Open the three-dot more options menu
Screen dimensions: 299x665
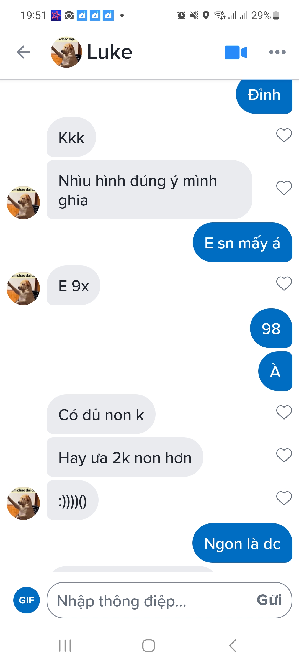tap(277, 52)
